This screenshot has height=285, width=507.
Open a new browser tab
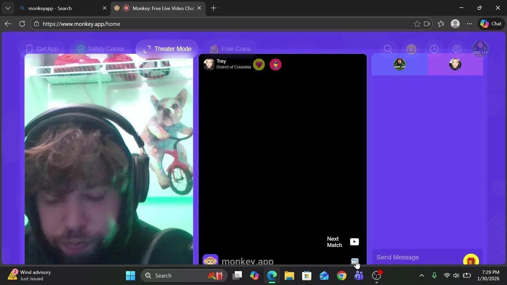tap(213, 8)
